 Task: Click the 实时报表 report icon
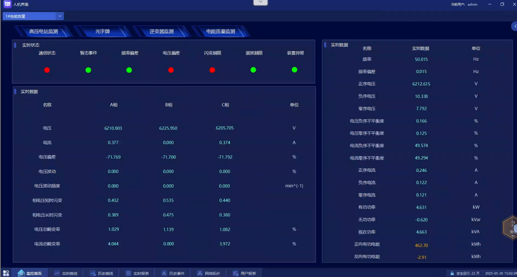point(128,272)
